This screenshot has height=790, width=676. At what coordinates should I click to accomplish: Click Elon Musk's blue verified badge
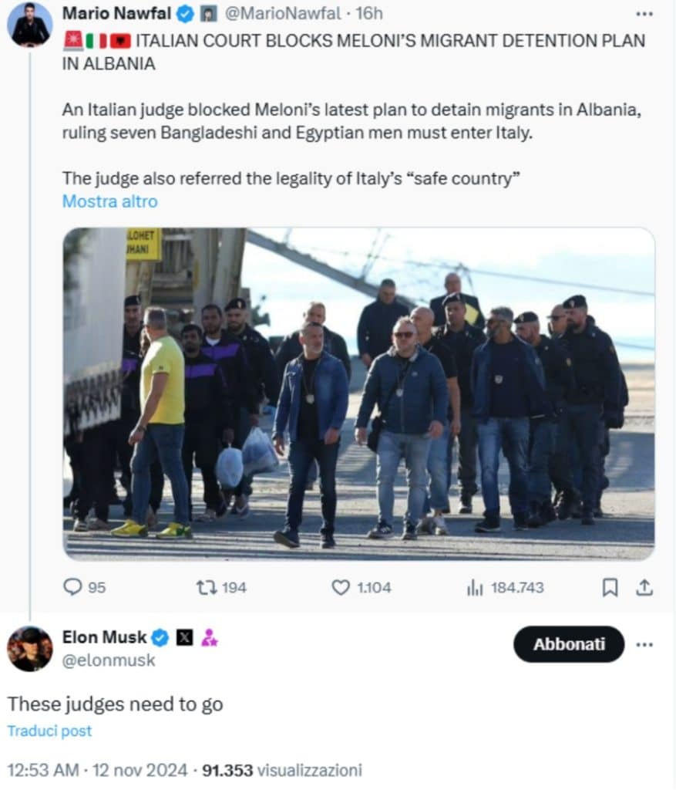160,638
